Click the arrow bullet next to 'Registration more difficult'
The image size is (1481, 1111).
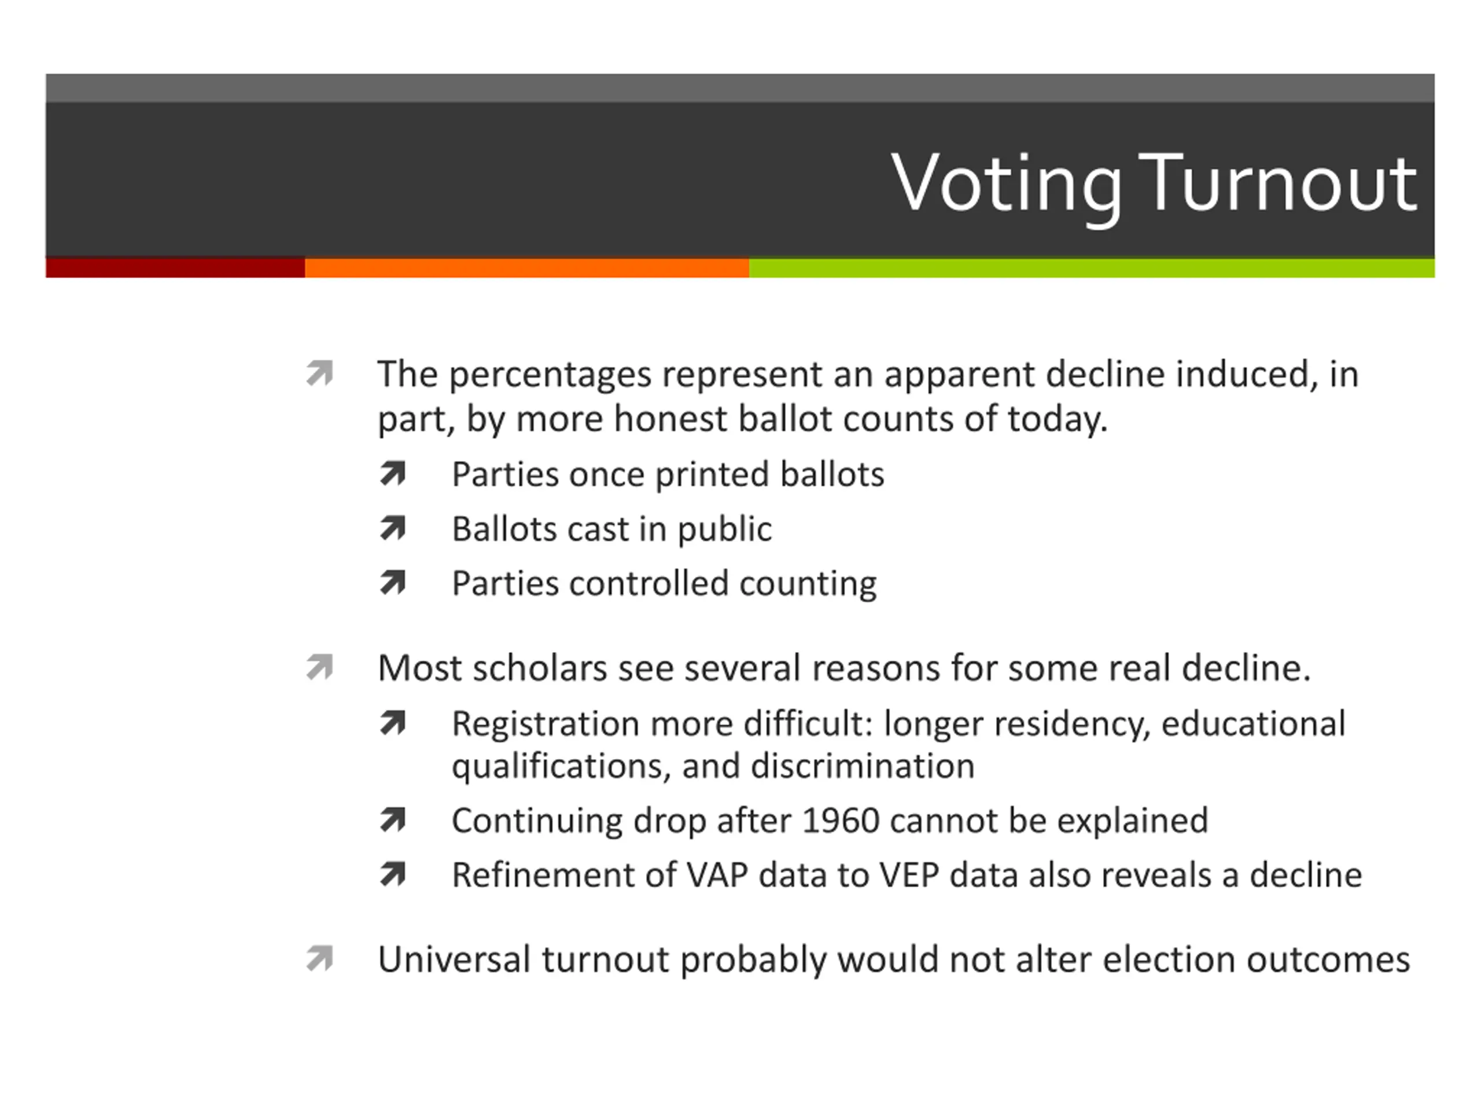click(x=393, y=723)
